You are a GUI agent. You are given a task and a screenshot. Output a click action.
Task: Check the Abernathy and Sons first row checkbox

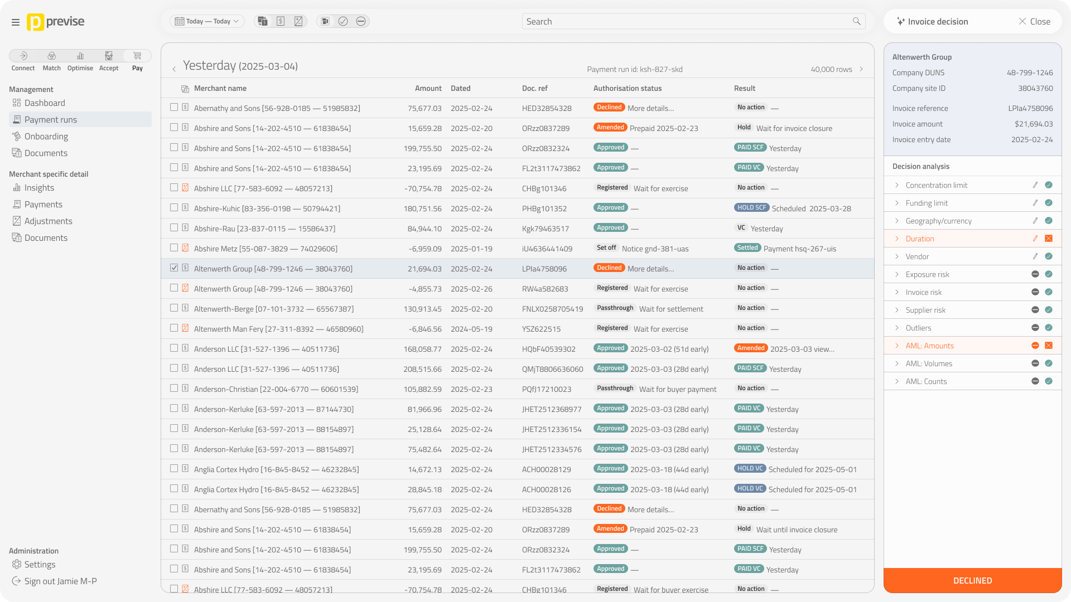click(x=174, y=108)
